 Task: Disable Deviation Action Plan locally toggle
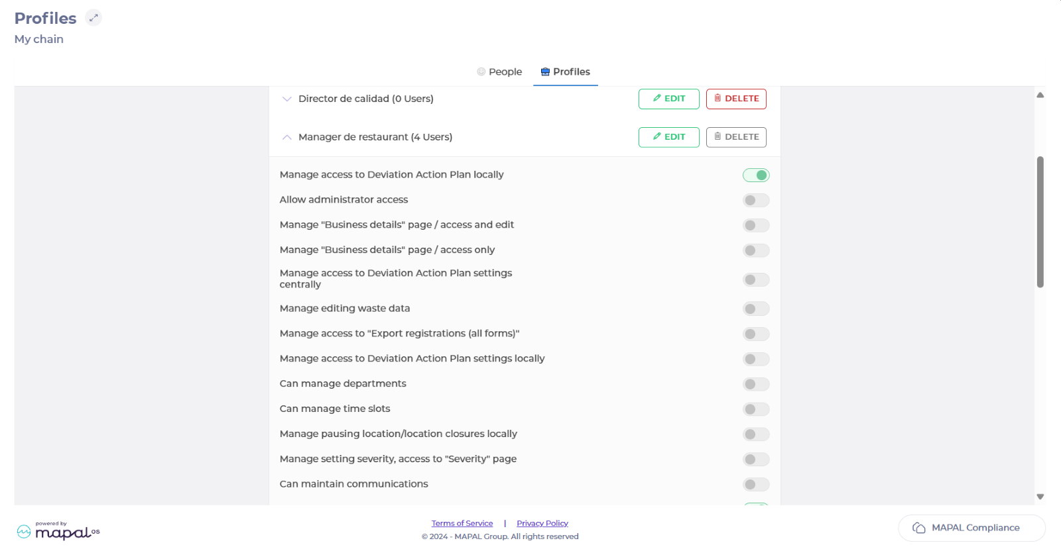point(756,175)
